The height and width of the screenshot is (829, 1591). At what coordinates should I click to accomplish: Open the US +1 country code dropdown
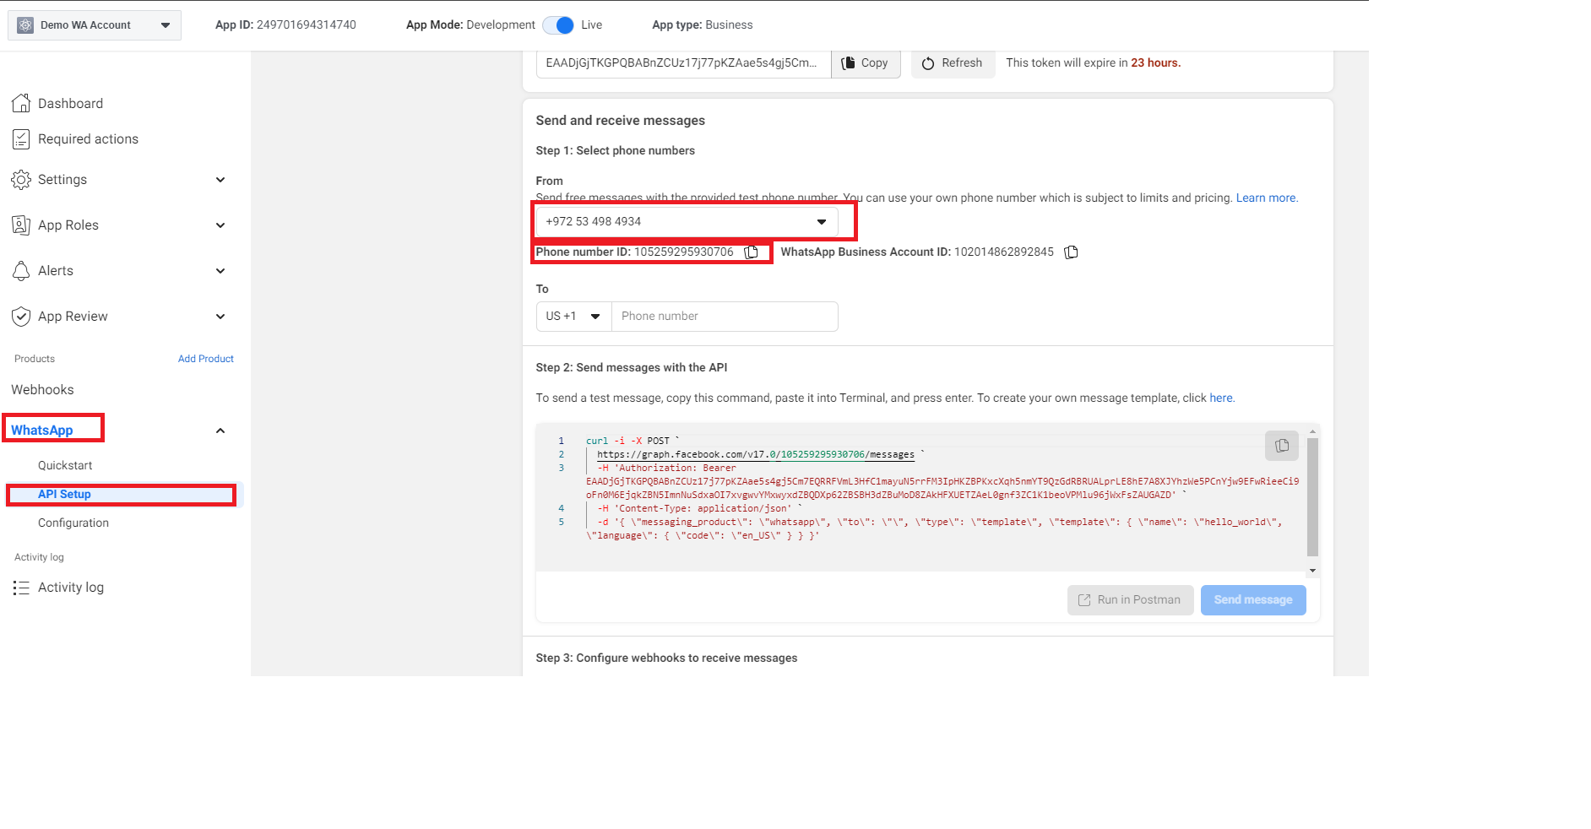tap(574, 317)
